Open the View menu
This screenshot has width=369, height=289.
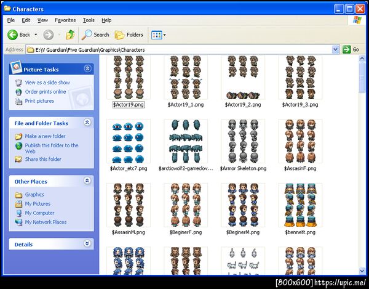(x=42, y=20)
